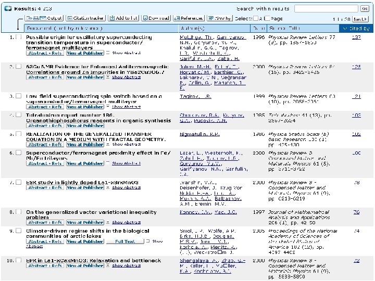Sort by Source Title column header
The image size is (375, 281).
[x=303, y=29]
